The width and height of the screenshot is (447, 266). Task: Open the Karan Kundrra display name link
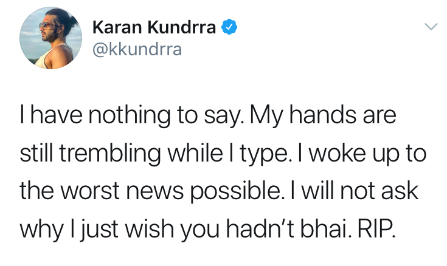pyautogui.click(x=154, y=27)
